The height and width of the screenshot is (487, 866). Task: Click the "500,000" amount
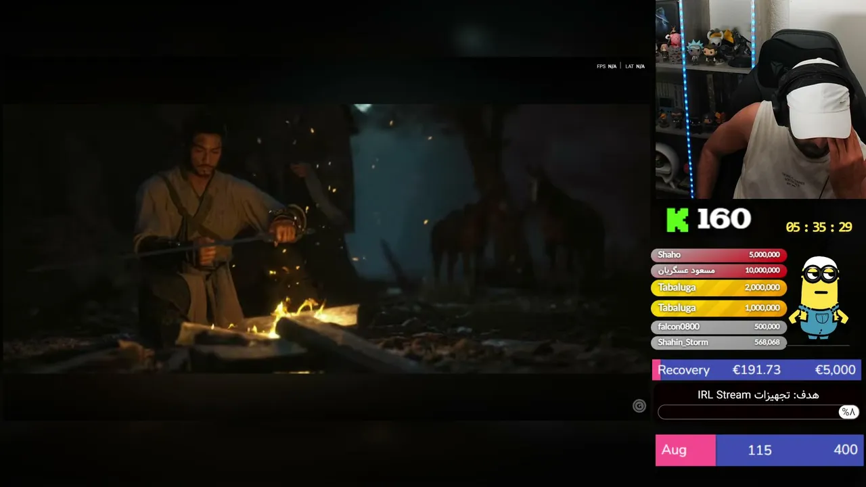click(767, 327)
